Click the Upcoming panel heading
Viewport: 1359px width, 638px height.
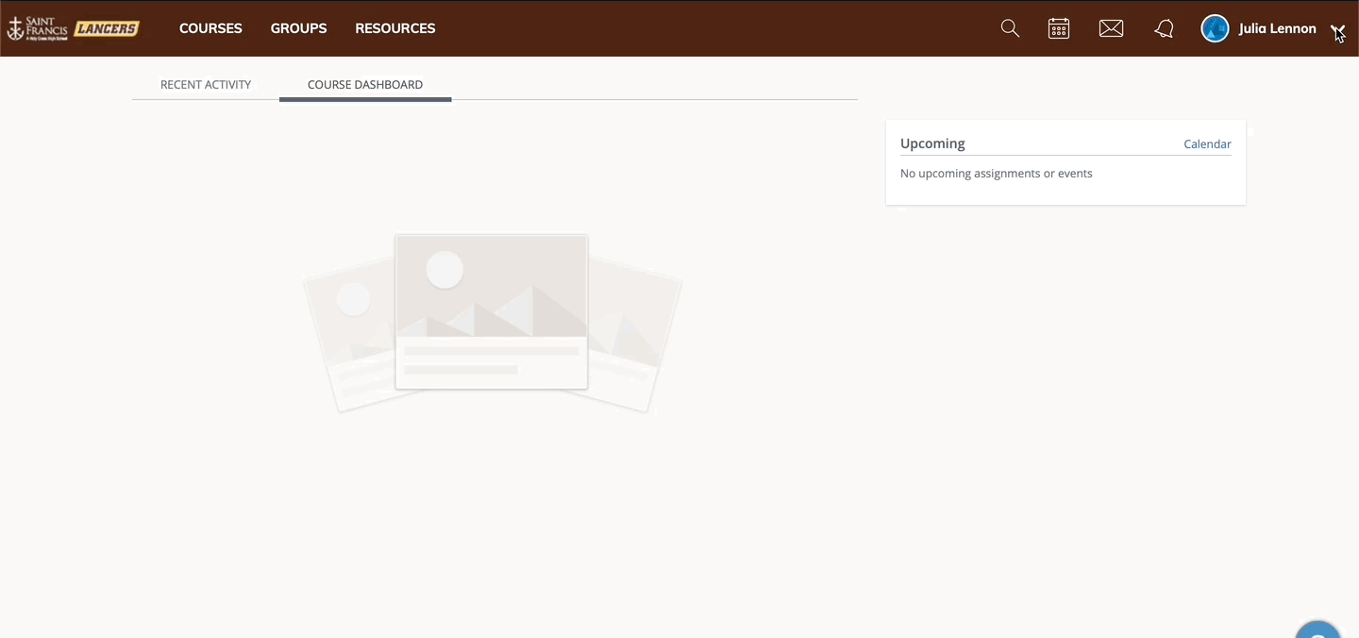[x=932, y=143]
